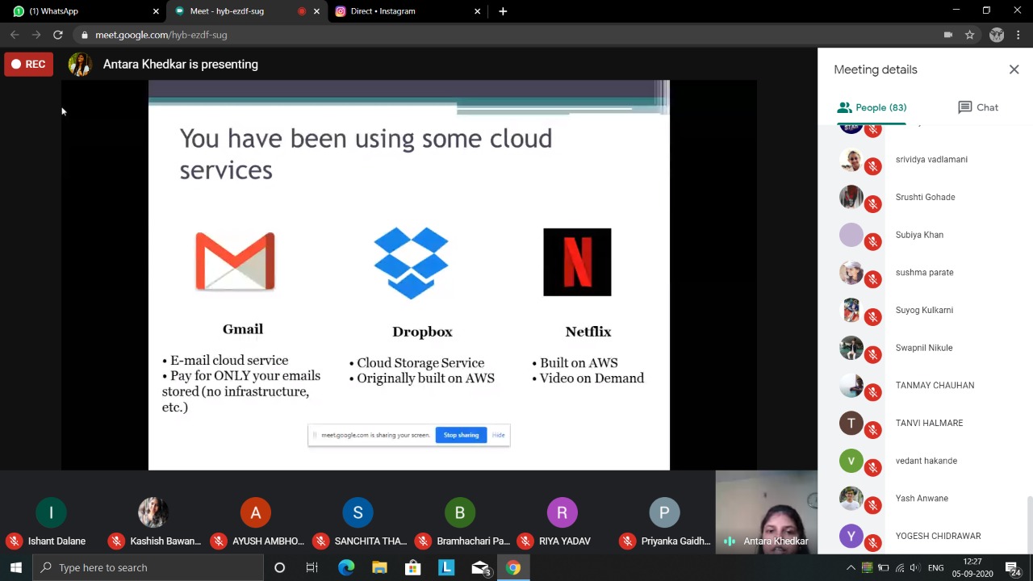The height and width of the screenshot is (581, 1033).
Task: Click AYUSH AMBHO's participant avatar
Action: pyautogui.click(x=255, y=512)
